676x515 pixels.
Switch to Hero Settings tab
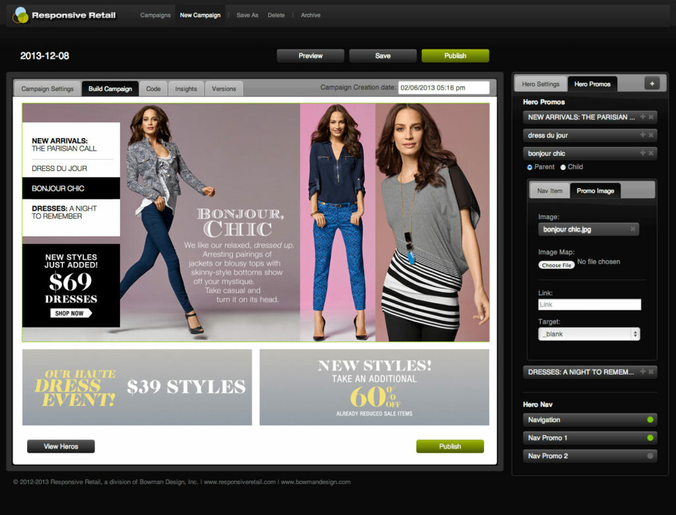coord(541,84)
